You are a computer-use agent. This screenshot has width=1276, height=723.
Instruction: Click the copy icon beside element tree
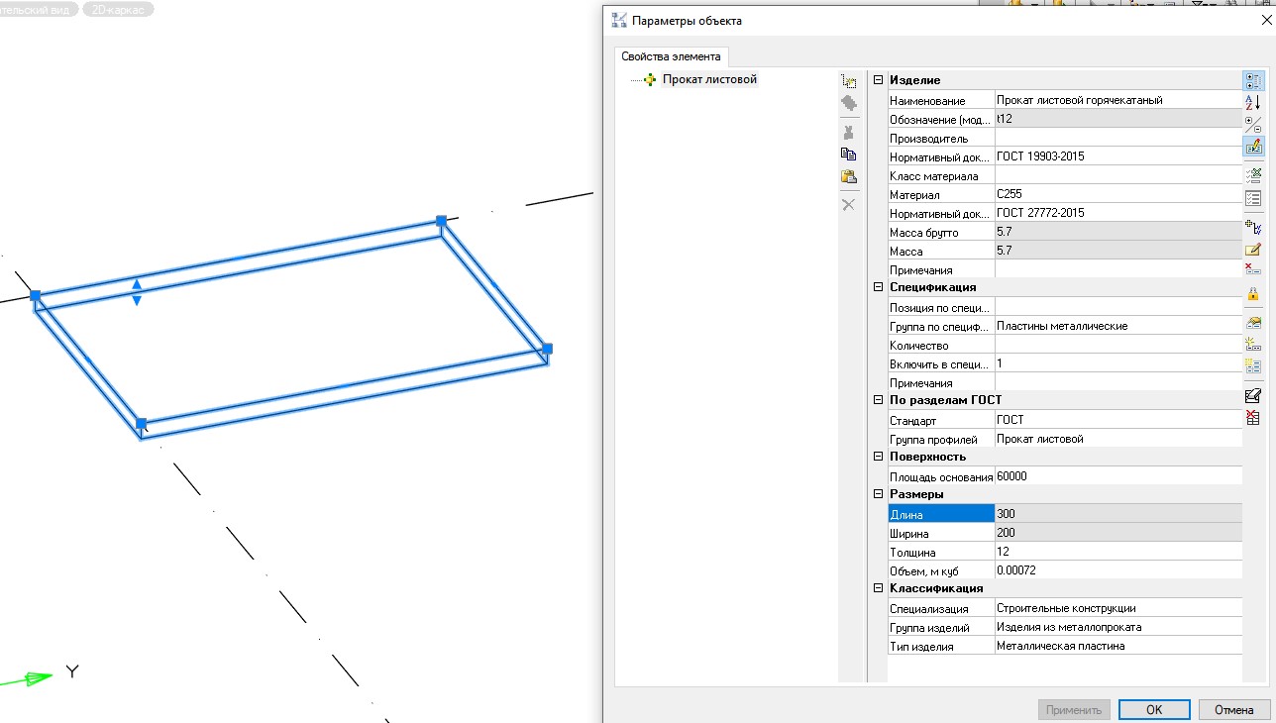[848, 154]
